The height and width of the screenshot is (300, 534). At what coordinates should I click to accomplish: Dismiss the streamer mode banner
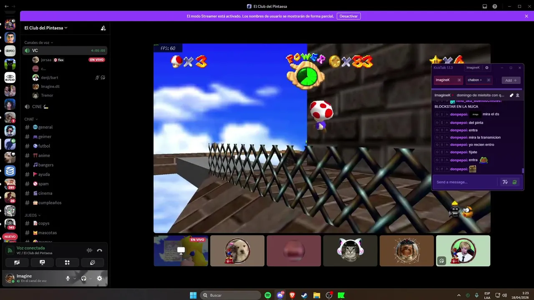click(x=526, y=16)
